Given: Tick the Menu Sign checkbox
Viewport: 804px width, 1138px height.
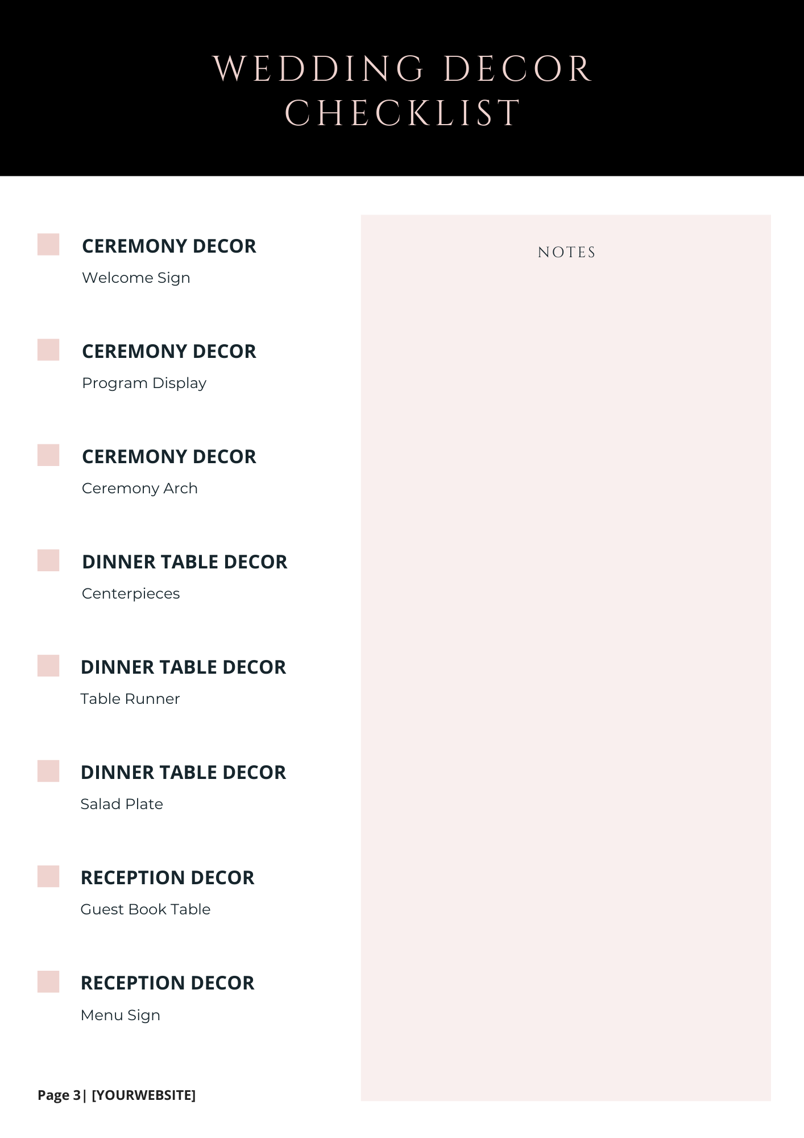Looking at the screenshot, I should click(x=48, y=982).
